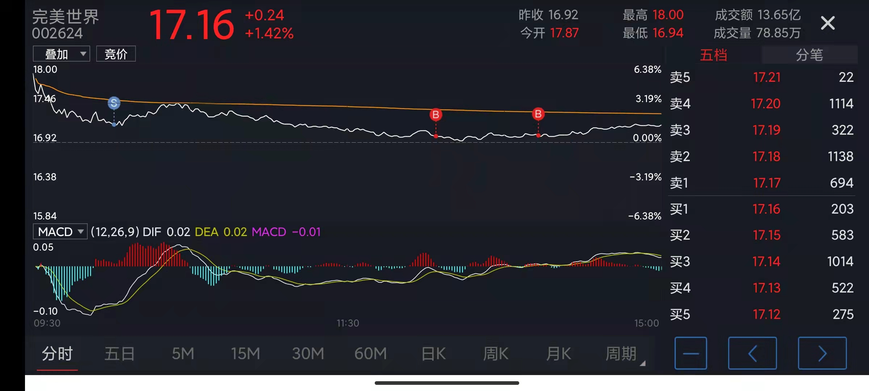This screenshot has height=391, width=869.
Task: Tap the 成交量 78.85万 value
Action: (778, 33)
